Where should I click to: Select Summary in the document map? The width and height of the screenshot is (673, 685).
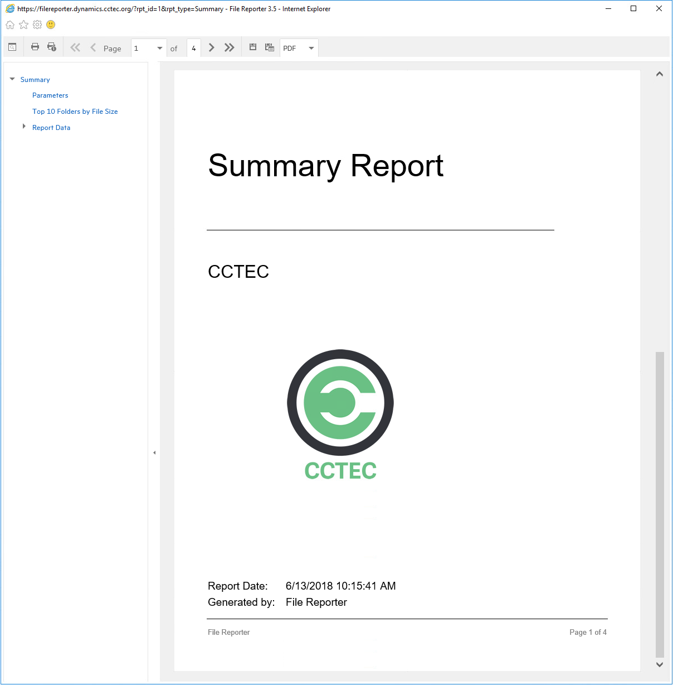[35, 80]
